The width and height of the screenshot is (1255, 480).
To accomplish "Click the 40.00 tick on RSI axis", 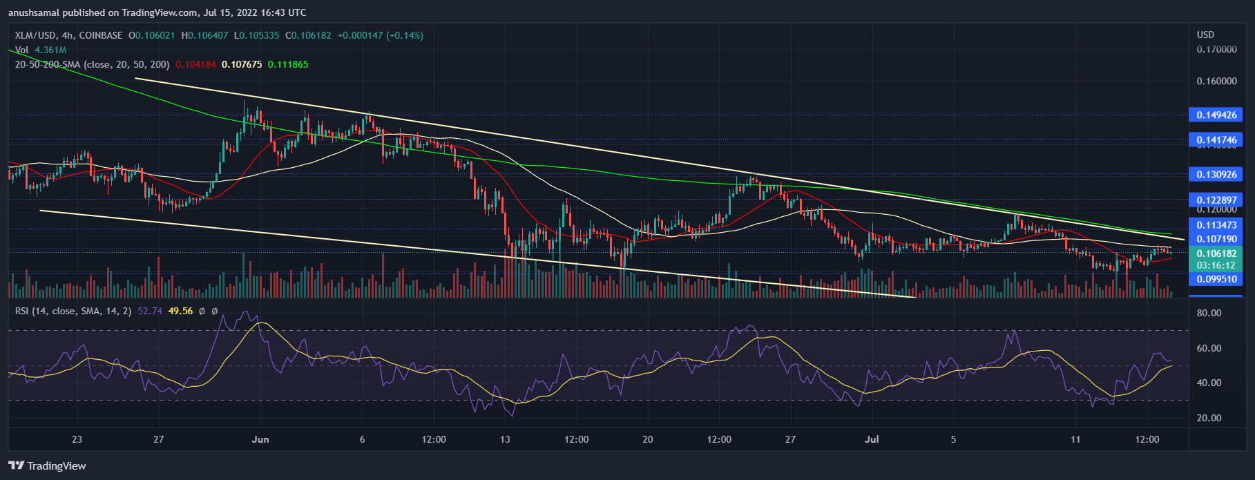I will (1209, 383).
